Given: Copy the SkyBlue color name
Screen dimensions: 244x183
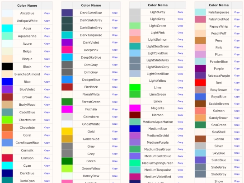Looking at the screenshot, I should 237,153.
